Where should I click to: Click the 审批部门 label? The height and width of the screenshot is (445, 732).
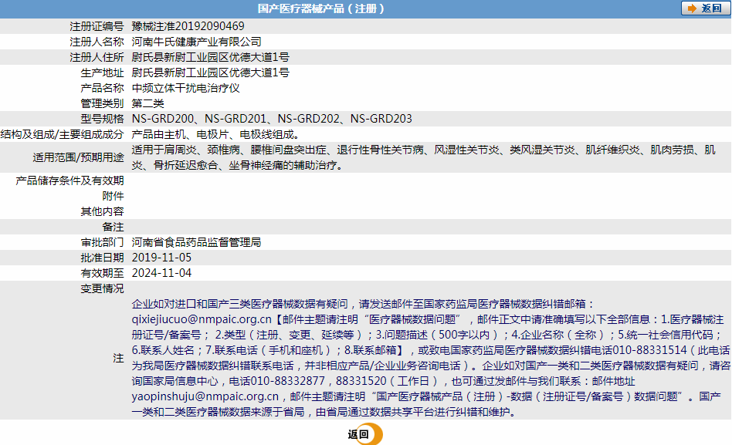tap(102, 242)
